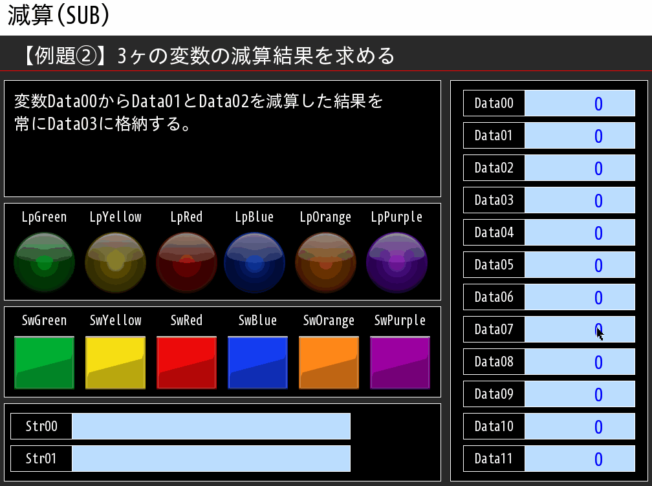
Task: Click the LpYellow lamp indicator
Action: tap(115, 262)
